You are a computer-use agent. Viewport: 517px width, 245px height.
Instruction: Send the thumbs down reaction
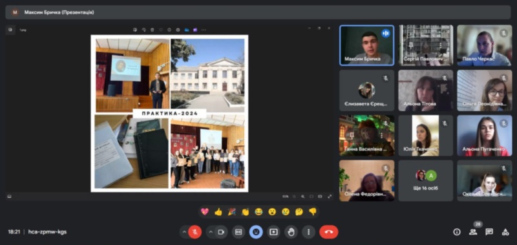tap(313, 211)
